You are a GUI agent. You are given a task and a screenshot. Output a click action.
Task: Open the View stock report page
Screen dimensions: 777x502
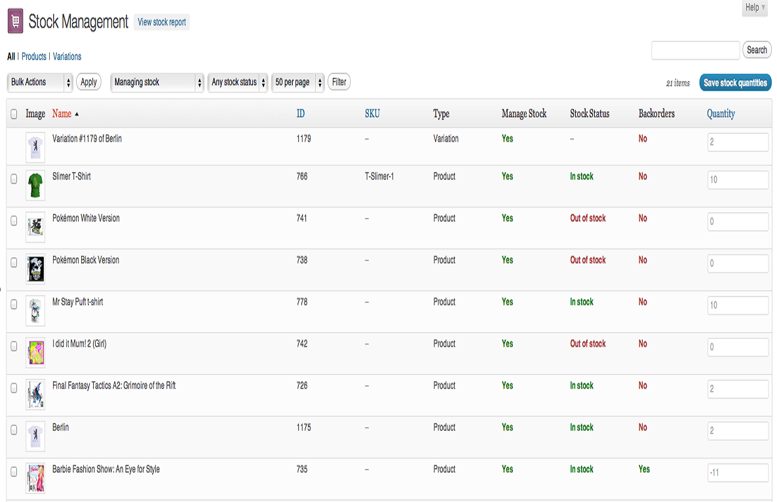pyautogui.click(x=161, y=22)
